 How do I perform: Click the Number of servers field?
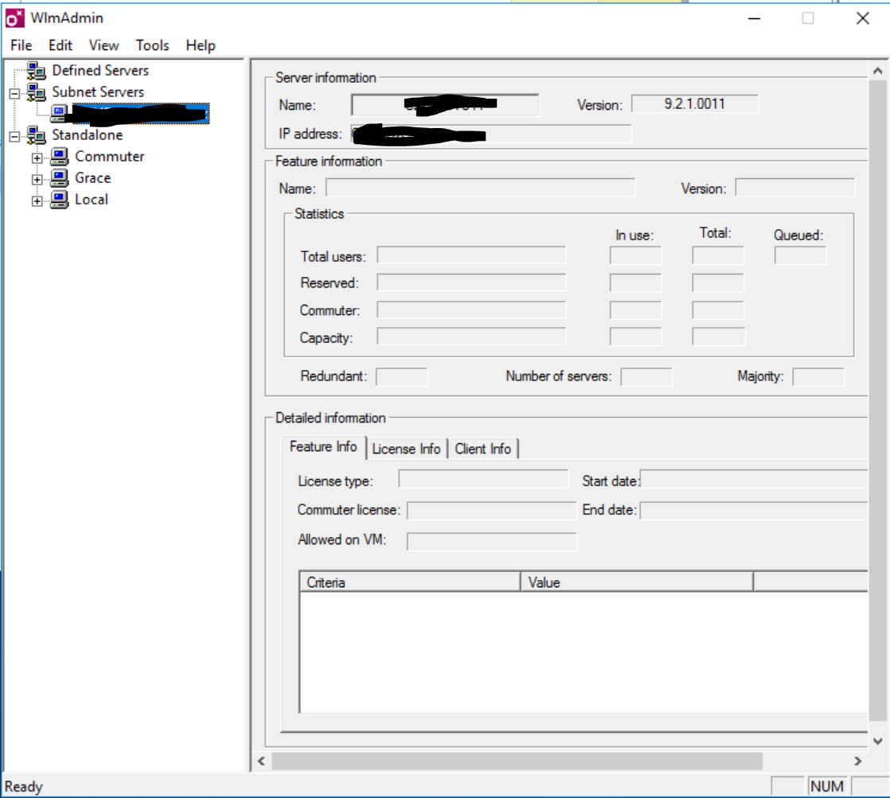(x=646, y=376)
